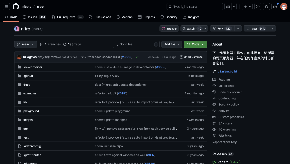Click the Code of conduct heart icon
The image size is (290, 164).
click(214, 92)
